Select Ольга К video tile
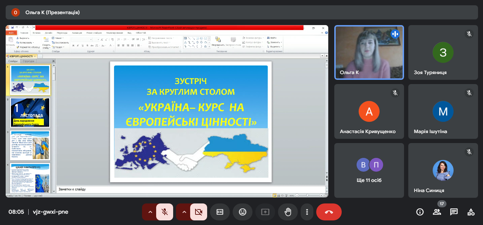The width and height of the screenshot is (483, 225). pyautogui.click(x=369, y=52)
